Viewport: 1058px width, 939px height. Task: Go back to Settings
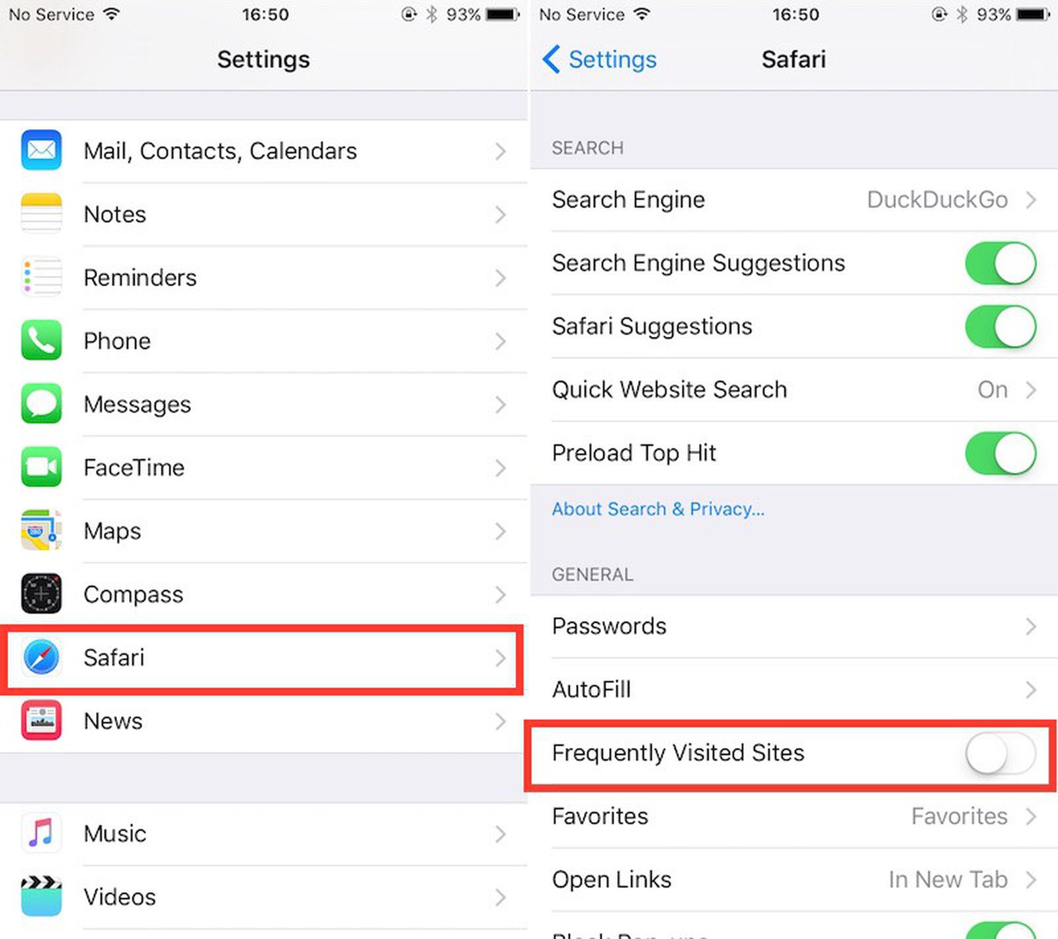click(599, 60)
